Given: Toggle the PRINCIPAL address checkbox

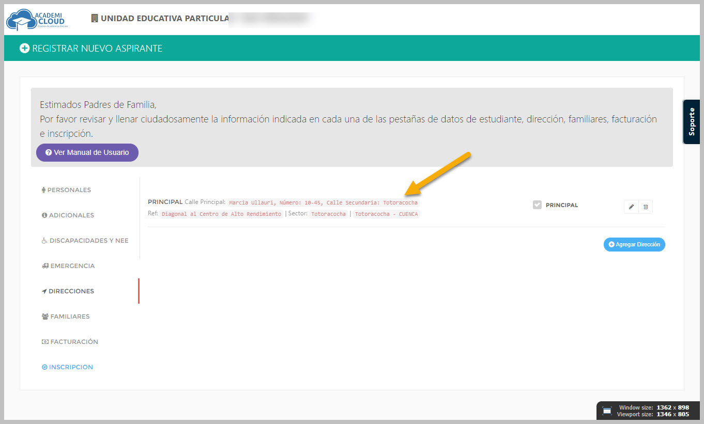Looking at the screenshot, I should (537, 205).
